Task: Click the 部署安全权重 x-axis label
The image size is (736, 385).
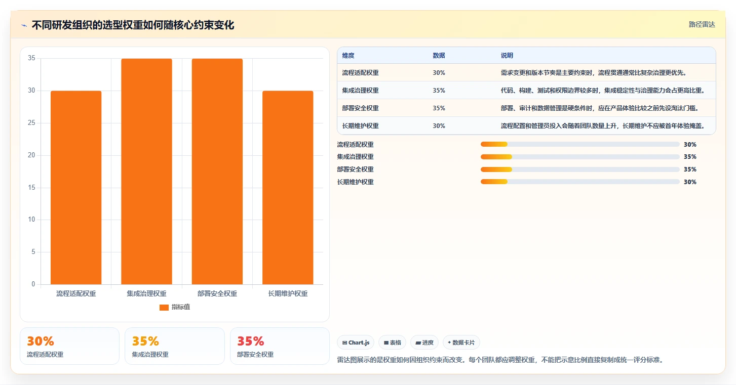Action: tap(217, 293)
